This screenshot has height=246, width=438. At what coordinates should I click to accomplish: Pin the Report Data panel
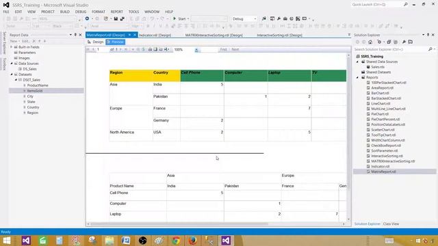[x=75, y=35]
